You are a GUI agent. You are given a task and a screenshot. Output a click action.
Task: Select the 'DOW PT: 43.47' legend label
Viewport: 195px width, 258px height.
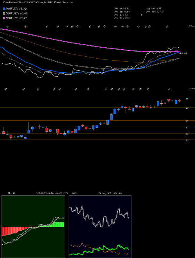pyautogui.click(x=16, y=18)
